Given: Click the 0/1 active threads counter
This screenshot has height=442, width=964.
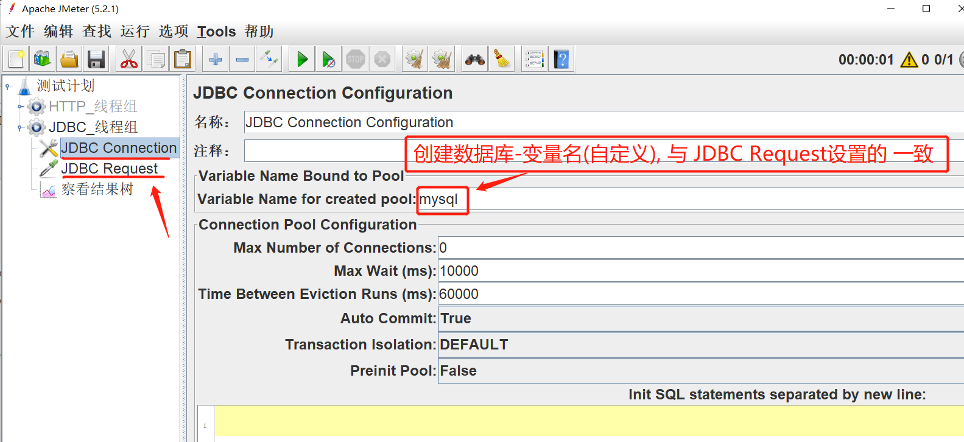Looking at the screenshot, I should point(943,60).
